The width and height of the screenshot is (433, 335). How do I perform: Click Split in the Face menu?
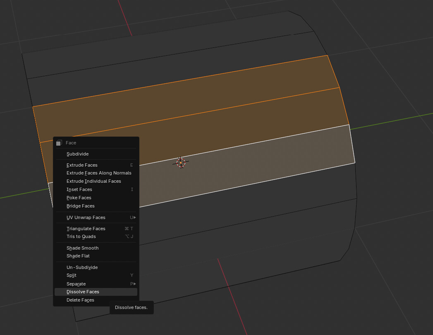(96, 276)
